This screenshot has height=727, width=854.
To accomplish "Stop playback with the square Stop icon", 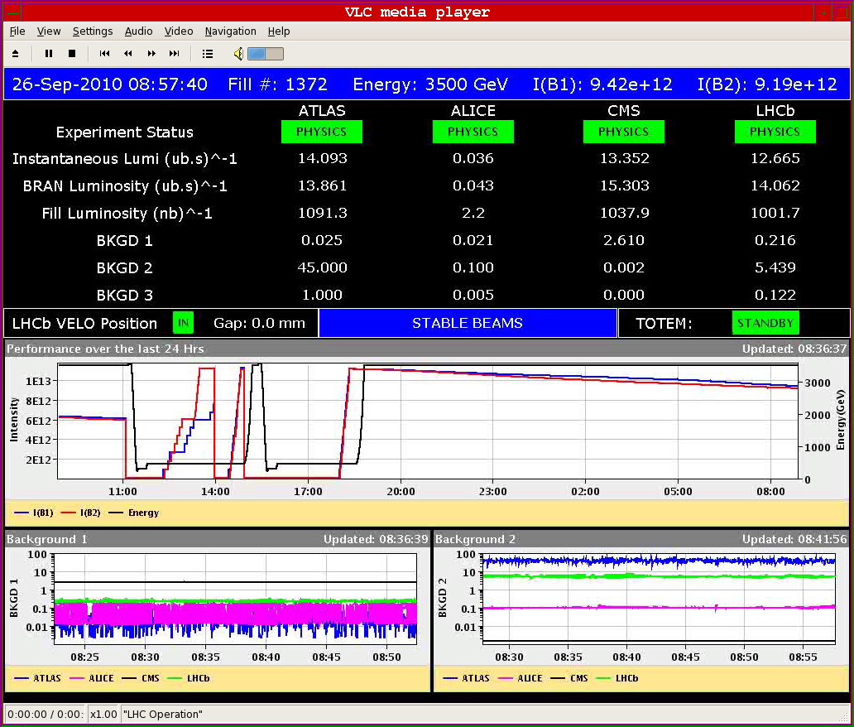I will [72, 54].
